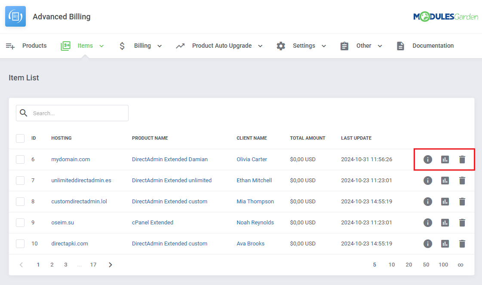Expand the Product Auto Upgrade chevron

click(261, 46)
